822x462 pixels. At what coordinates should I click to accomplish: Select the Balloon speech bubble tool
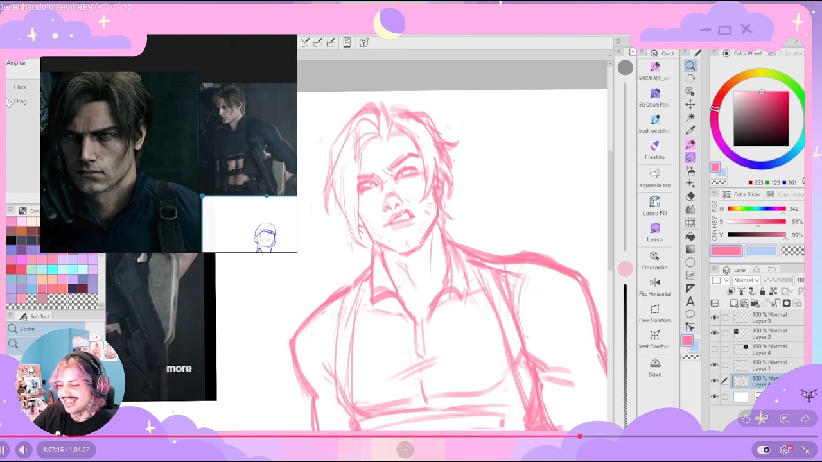click(690, 314)
